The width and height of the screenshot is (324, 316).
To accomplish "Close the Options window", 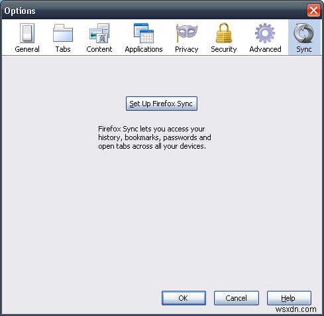I will 313,10.
